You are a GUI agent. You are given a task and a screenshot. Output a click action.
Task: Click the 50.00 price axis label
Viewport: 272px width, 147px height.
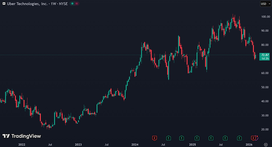pos(265,87)
